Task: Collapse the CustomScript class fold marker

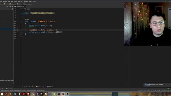Action: (21, 21)
